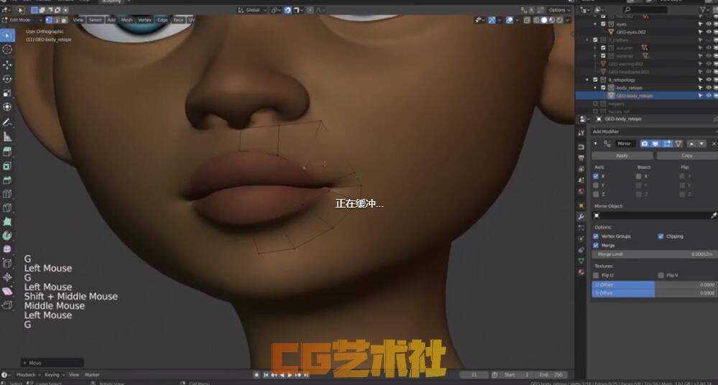Activate the Rotate tool
Image resolution: width=718 pixels, height=385 pixels.
[7, 79]
